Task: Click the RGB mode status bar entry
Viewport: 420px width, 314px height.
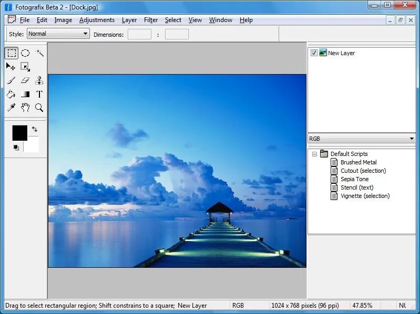Action: coord(238,306)
